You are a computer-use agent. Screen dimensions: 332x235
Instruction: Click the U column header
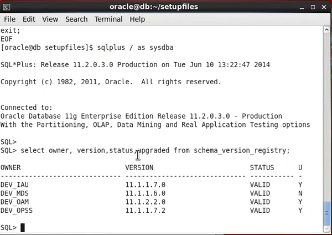[300, 167]
